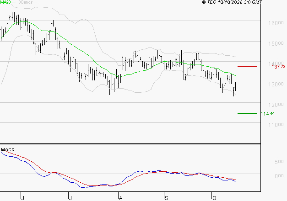Click the MACD 500 axis label
The image size is (287, 201).
(x=279, y=162)
